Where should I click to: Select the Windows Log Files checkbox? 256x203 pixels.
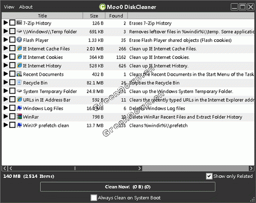(x=12, y=108)
